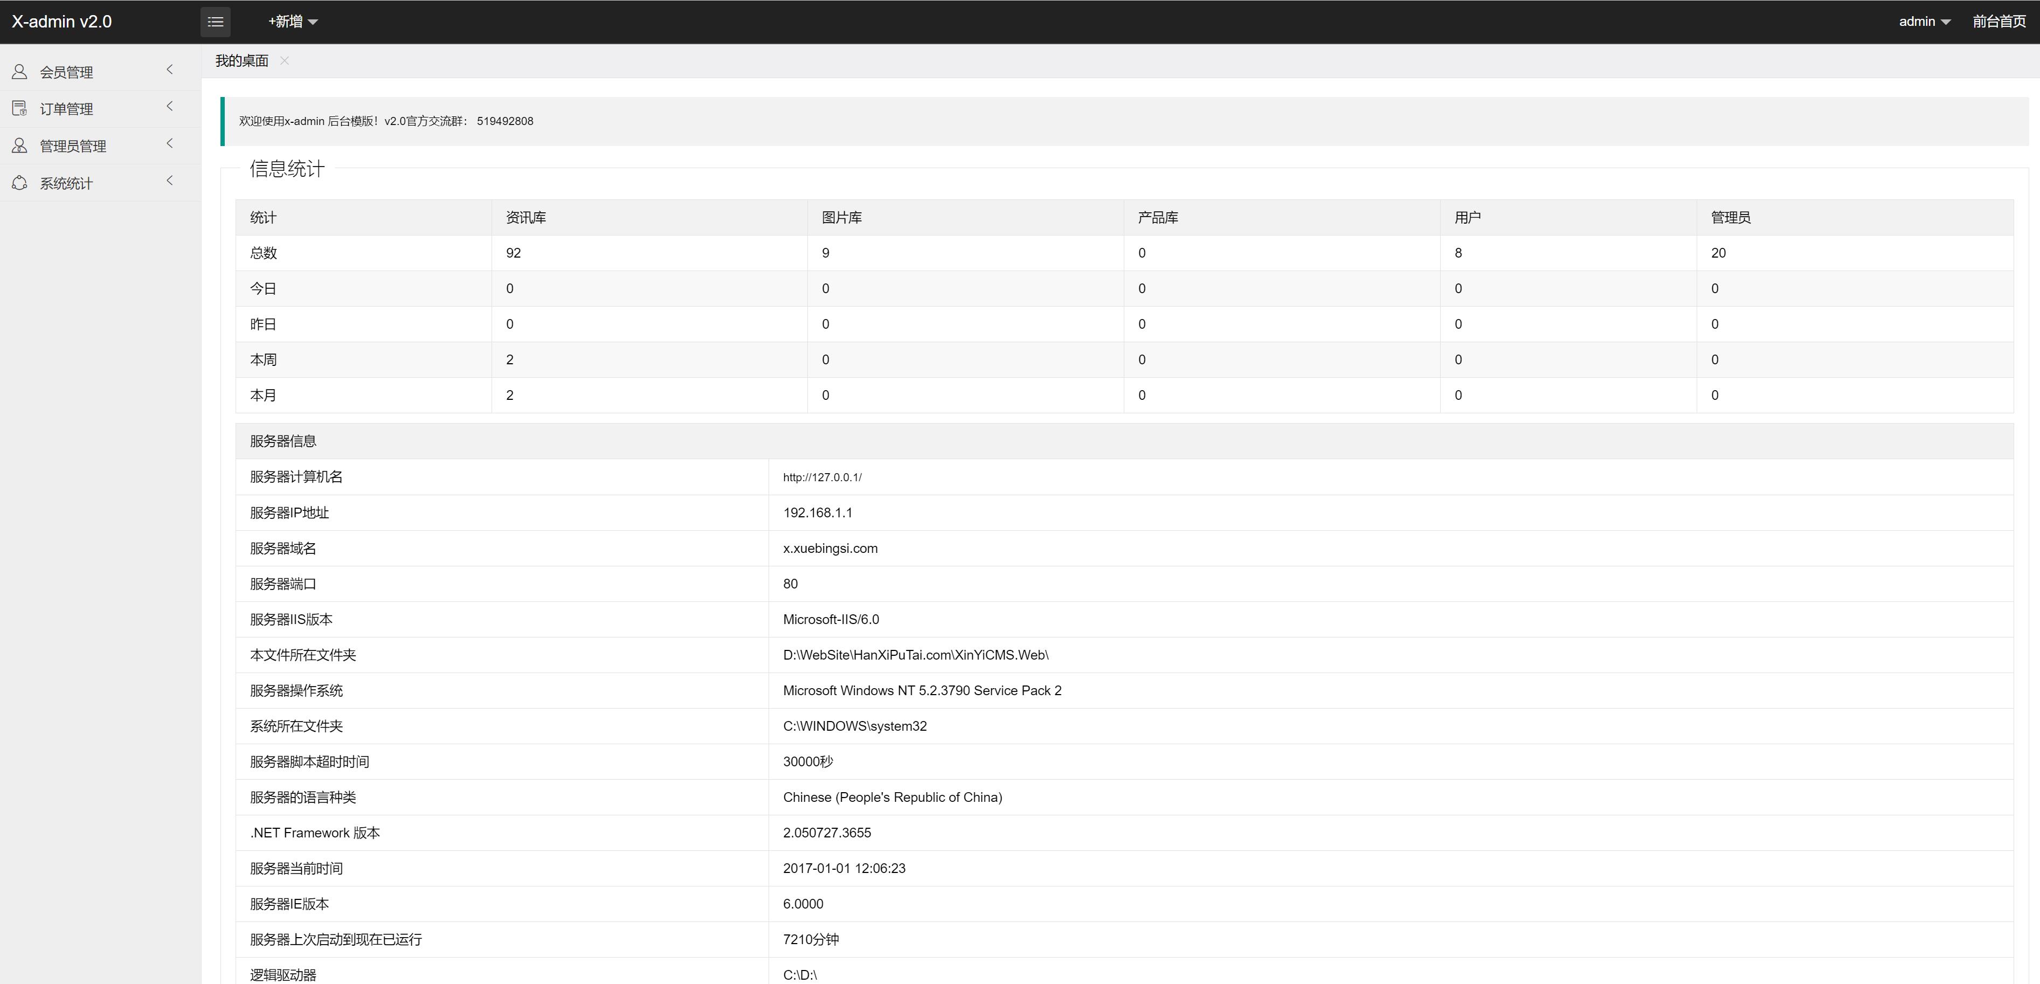Click the 管理员管理 person icon
The image size is (2040, 984).
click(x=20, y=145)
